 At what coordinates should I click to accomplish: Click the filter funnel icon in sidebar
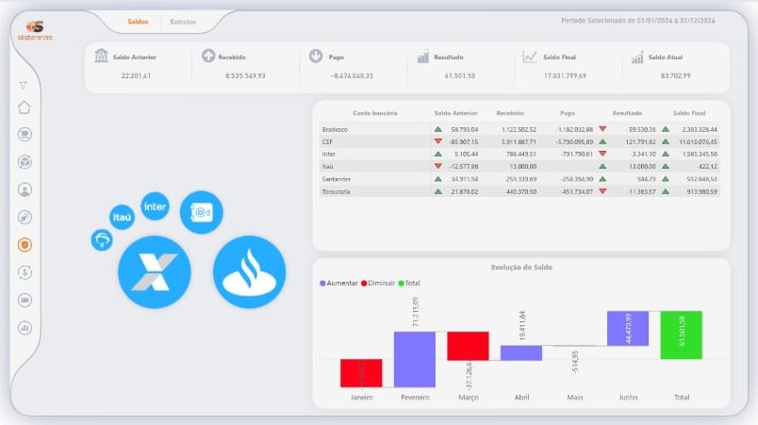[23, 86]
